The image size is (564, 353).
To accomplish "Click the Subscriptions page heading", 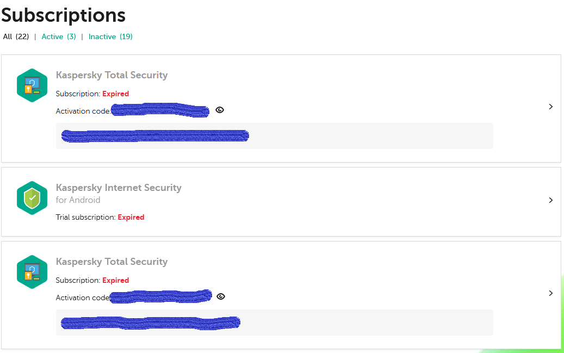I will [x=63, y=15].
